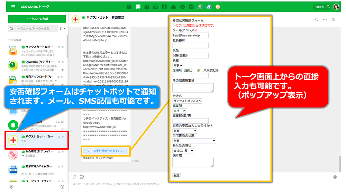Click the 送信 button in the form
The width and height of the screenshot is (346, 194).
pos(176,176)
